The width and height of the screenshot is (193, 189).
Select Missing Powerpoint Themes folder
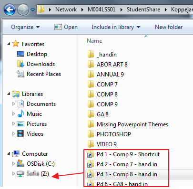pyautogui.click(x=132, y=124)
